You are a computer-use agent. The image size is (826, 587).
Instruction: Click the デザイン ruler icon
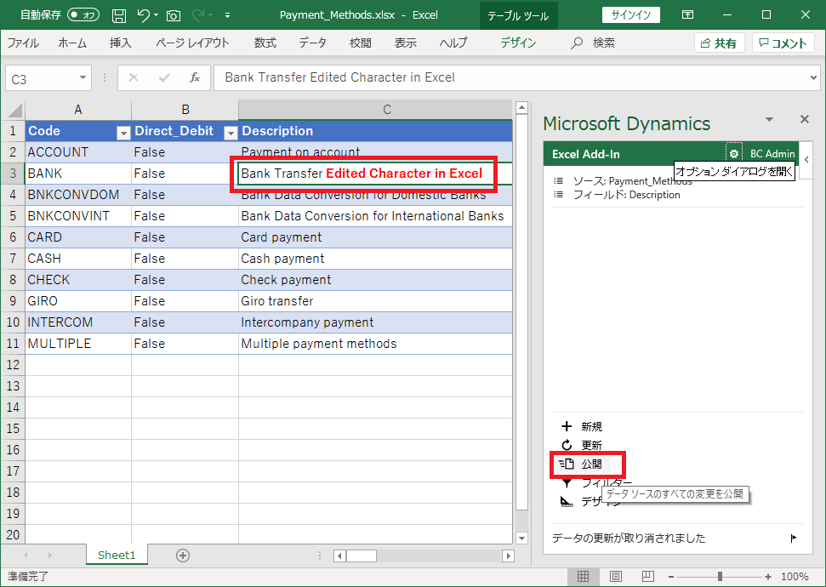pos(567,501)
